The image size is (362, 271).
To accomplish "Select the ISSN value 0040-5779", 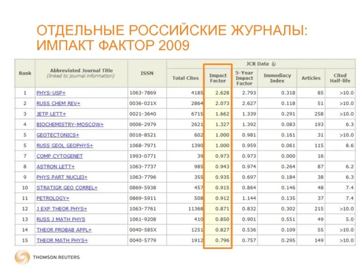I will pyautogui.click(x=143, y=240).
